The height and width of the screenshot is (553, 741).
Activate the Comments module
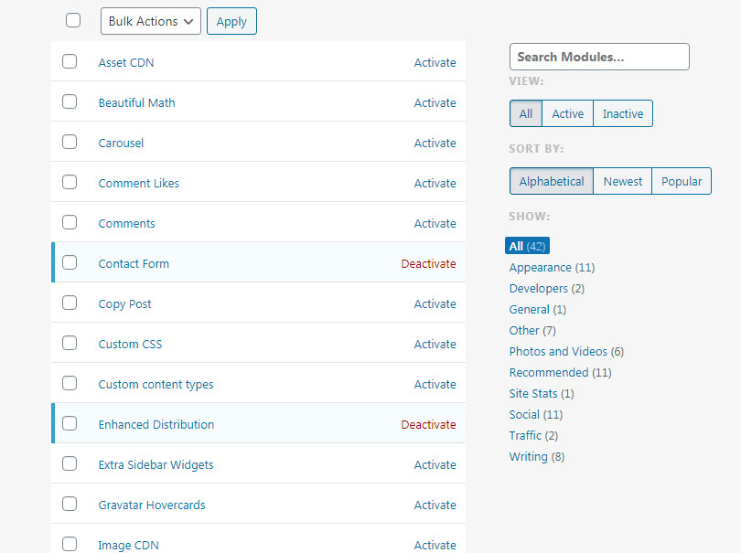pyautogui.click(x=435, y=223)
